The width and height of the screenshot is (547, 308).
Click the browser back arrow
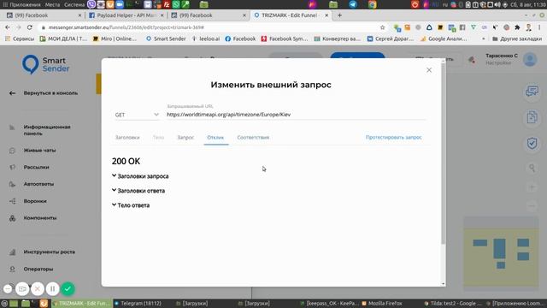(x=8, y=27)
